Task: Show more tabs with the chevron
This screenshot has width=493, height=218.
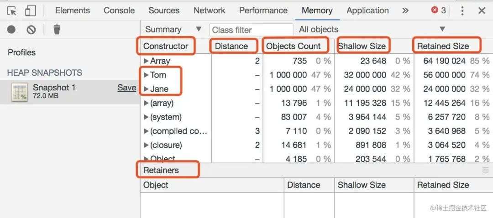Action: tap(405, 10)
